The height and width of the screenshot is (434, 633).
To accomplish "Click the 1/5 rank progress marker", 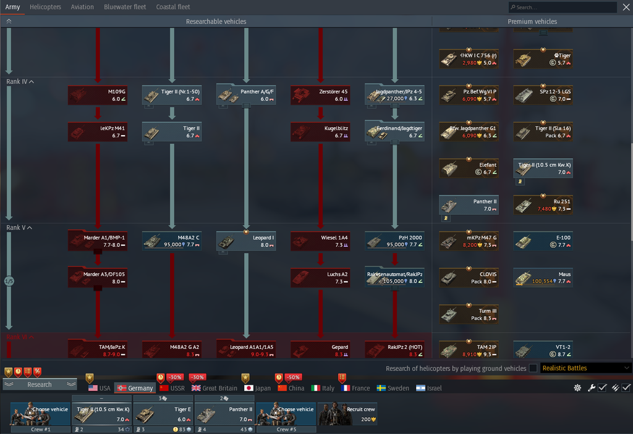I will click(x=9, y=281).
